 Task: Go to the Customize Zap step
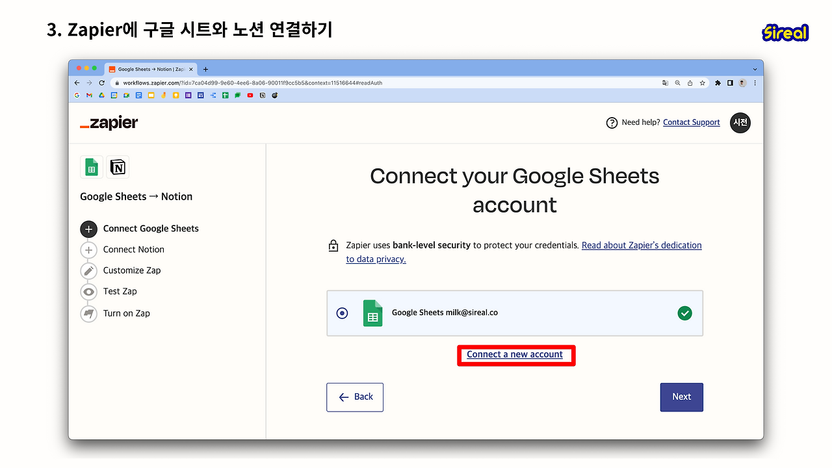click(120, 270)
